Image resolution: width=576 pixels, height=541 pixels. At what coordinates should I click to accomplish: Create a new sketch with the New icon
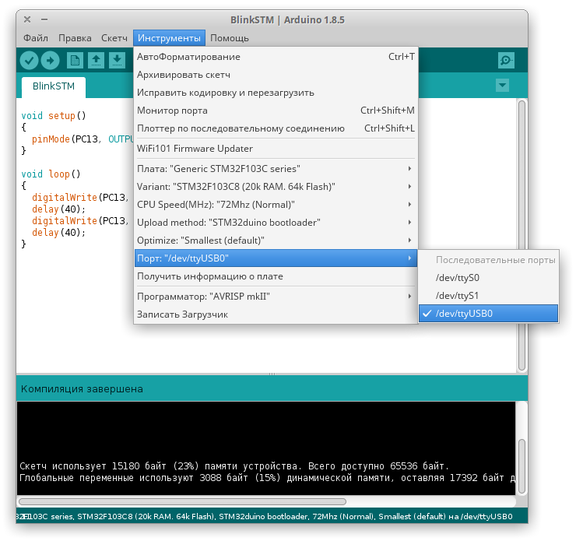point(75,60)
